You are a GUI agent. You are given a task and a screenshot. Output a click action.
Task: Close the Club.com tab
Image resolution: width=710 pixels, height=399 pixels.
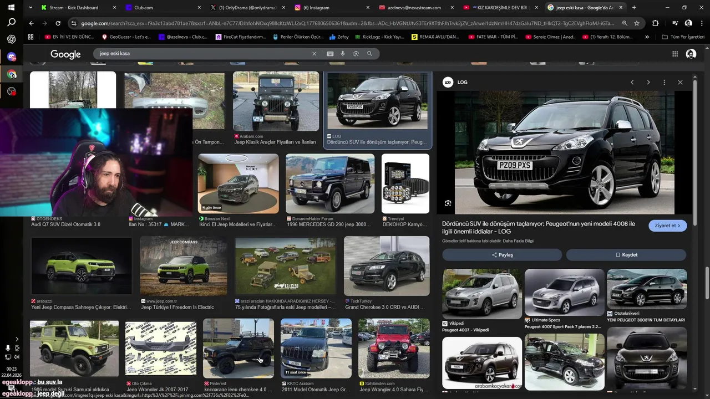[199, 8]
